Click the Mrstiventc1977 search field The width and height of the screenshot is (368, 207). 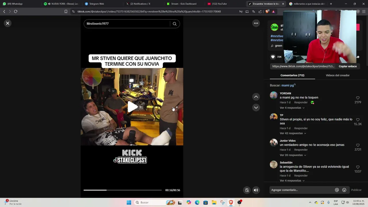[127, 24]
